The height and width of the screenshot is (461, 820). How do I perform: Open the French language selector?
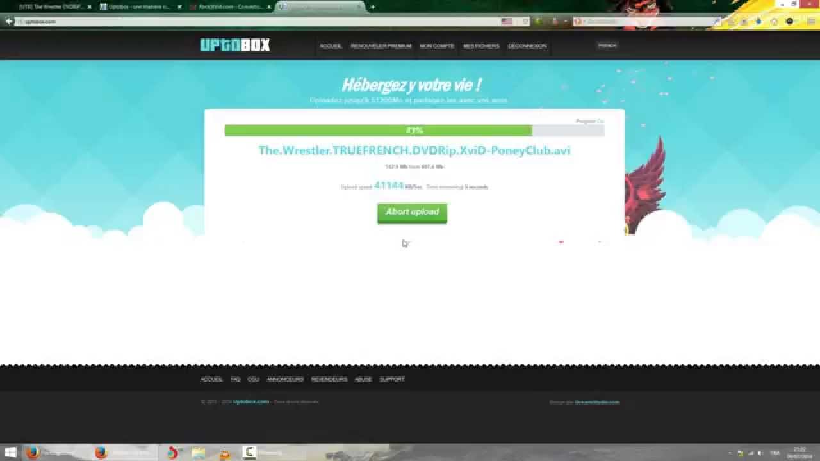pos(607,45)
